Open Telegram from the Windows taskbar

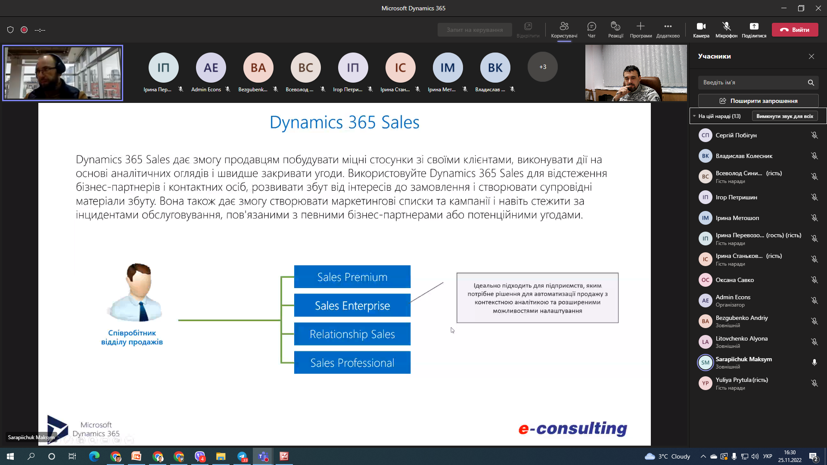242,456
